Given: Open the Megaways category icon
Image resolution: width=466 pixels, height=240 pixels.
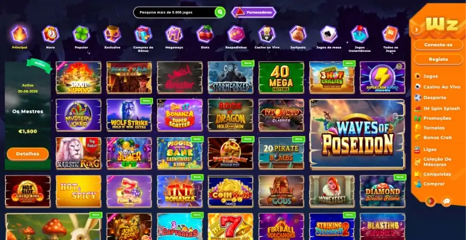Looking at the screenshot, I should coord(174,34).
